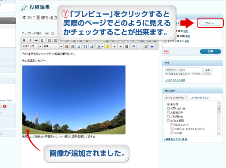
Task: Apply subscript formatting
Action: coord(121,47)
